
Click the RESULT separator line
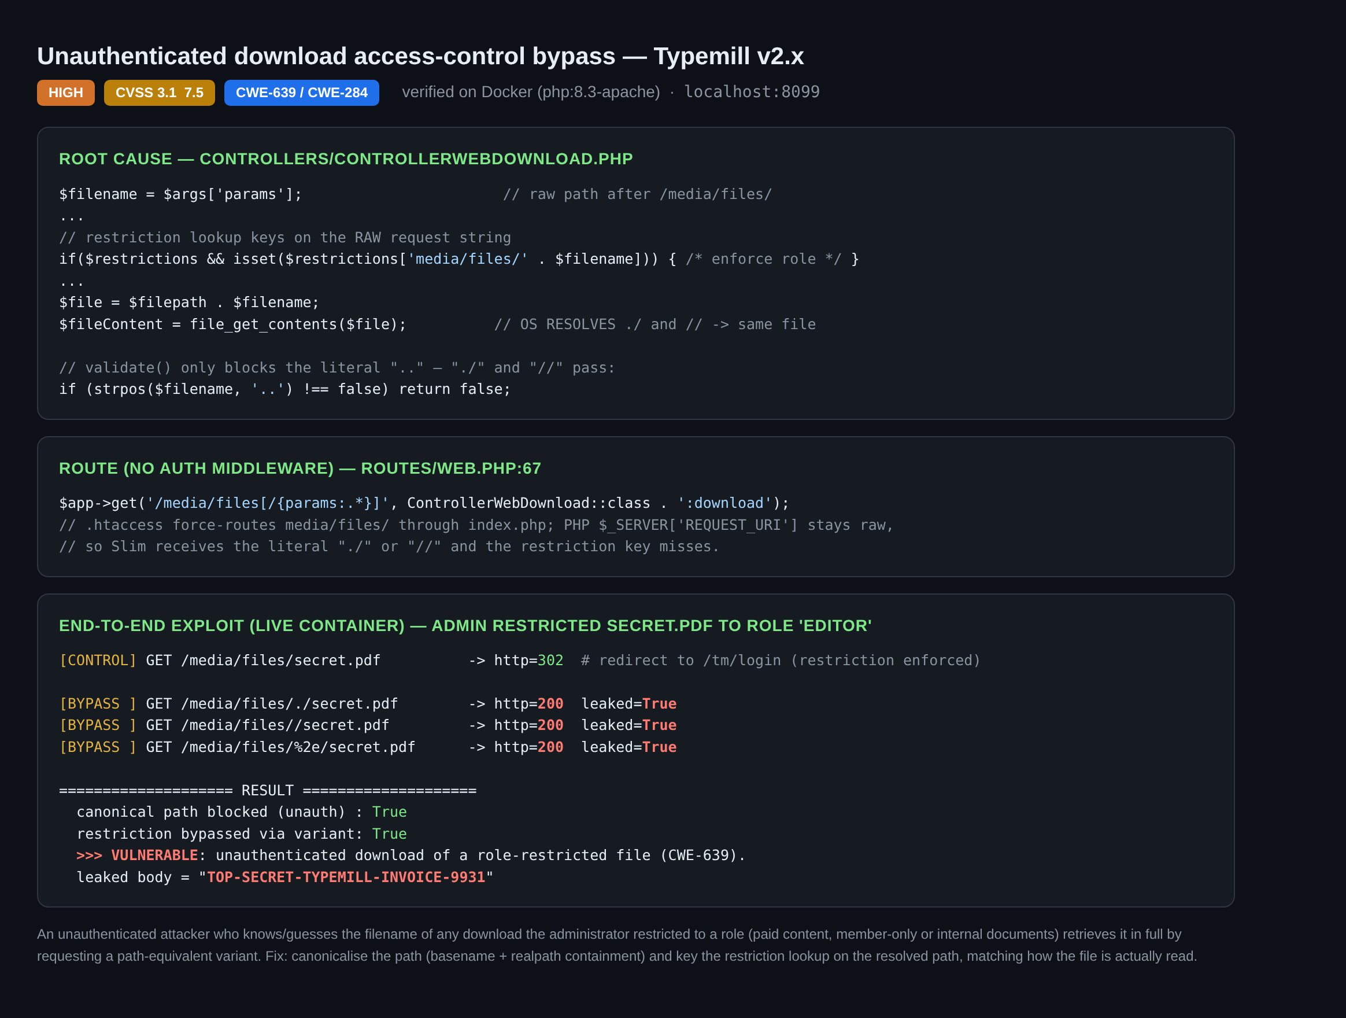point(268,791)
